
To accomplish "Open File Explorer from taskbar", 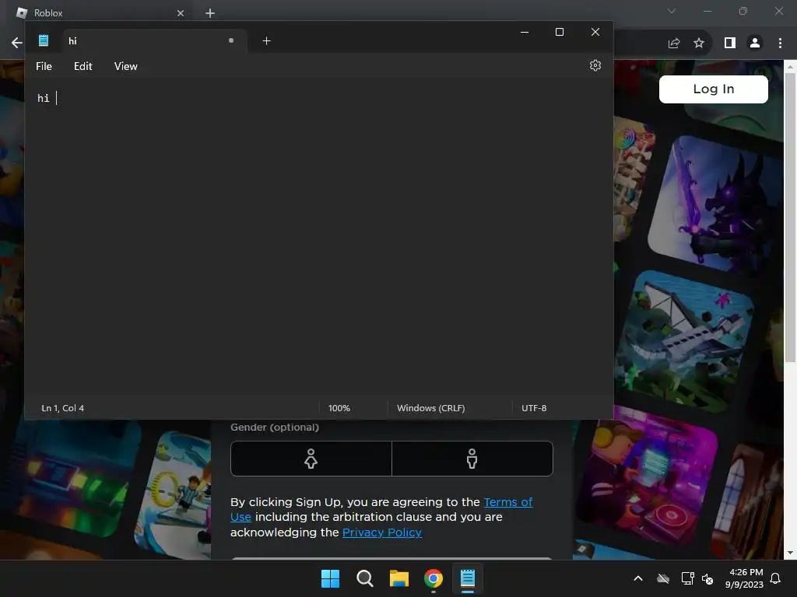I will (x=399, y=578).
